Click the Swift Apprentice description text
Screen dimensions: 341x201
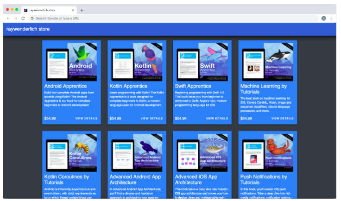201,99
